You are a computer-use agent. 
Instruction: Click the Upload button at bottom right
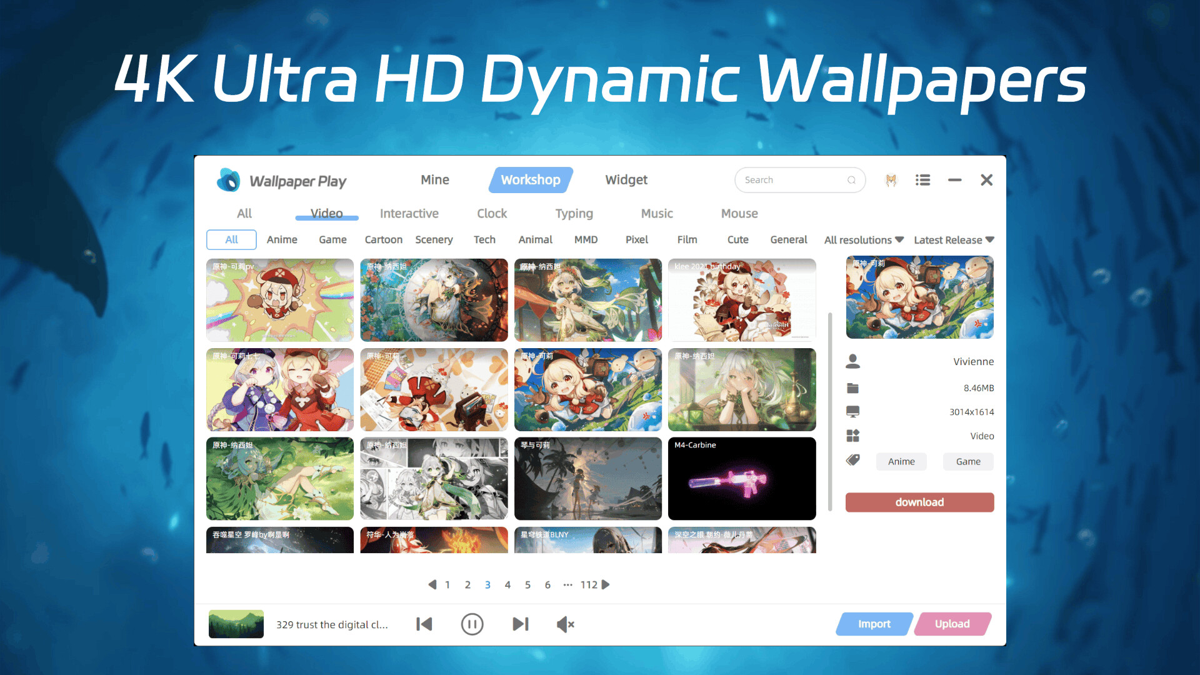coord(952,624)
